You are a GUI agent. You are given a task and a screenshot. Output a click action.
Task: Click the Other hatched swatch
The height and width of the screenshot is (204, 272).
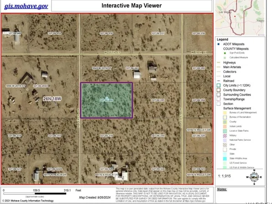pyautogui.click(x=225, y=145)
